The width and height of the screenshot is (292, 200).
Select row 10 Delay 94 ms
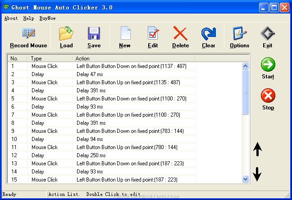tap(101, 139)
